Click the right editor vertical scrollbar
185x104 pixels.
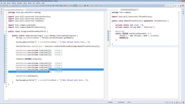(x=179, y=55)
